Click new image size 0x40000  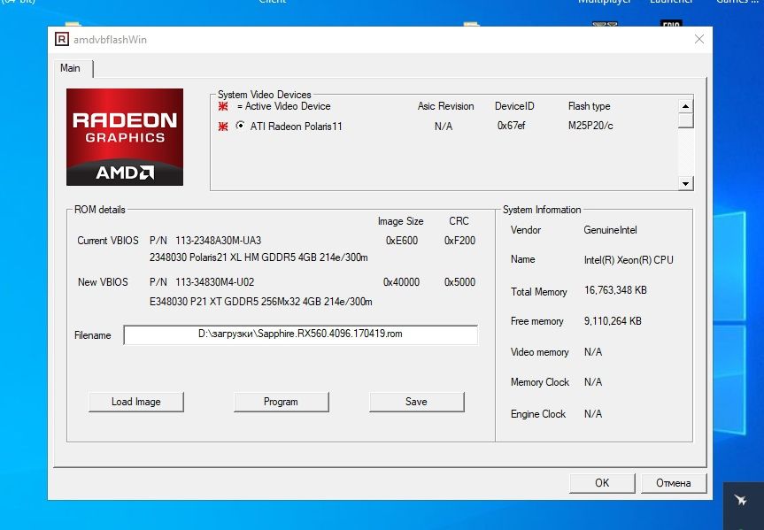[402, 282]
